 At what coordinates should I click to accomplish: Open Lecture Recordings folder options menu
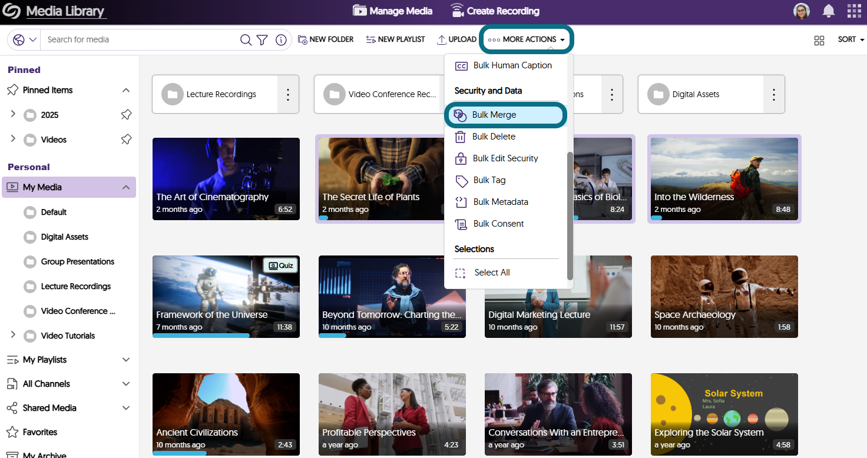[x=287, y=94]
